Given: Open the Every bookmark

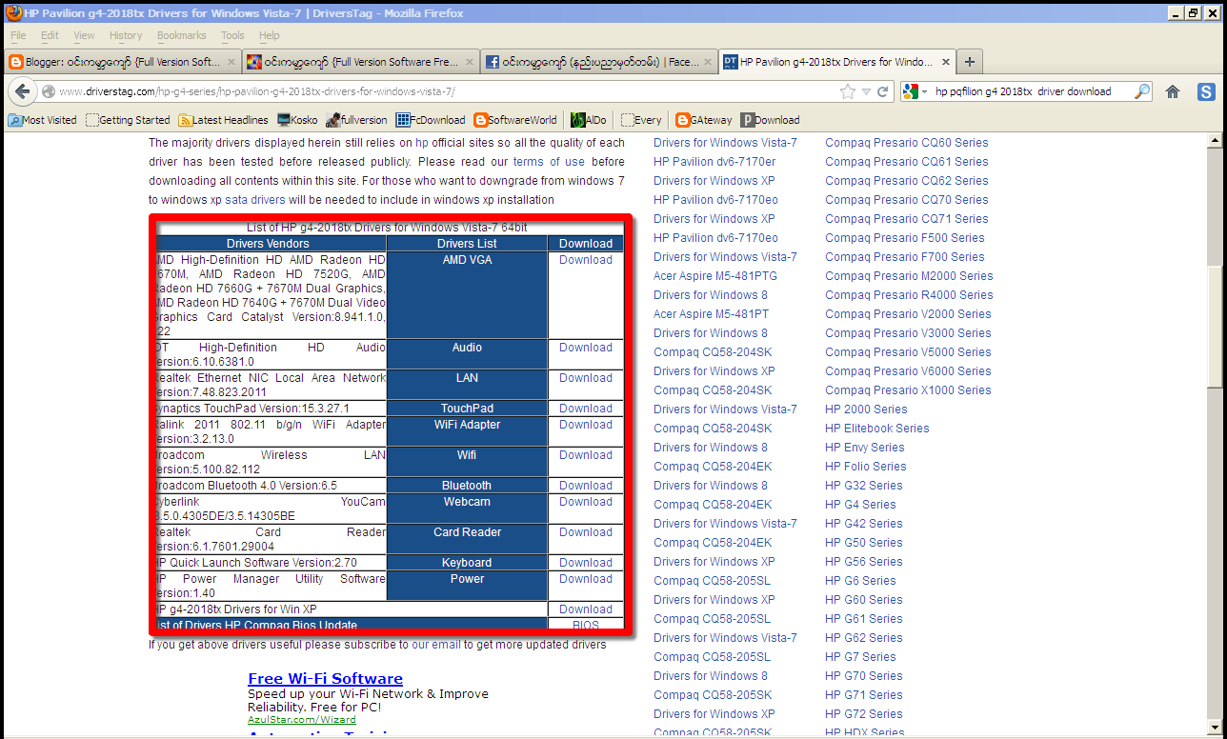Looking at the screenshot, I should click(641, 120).
